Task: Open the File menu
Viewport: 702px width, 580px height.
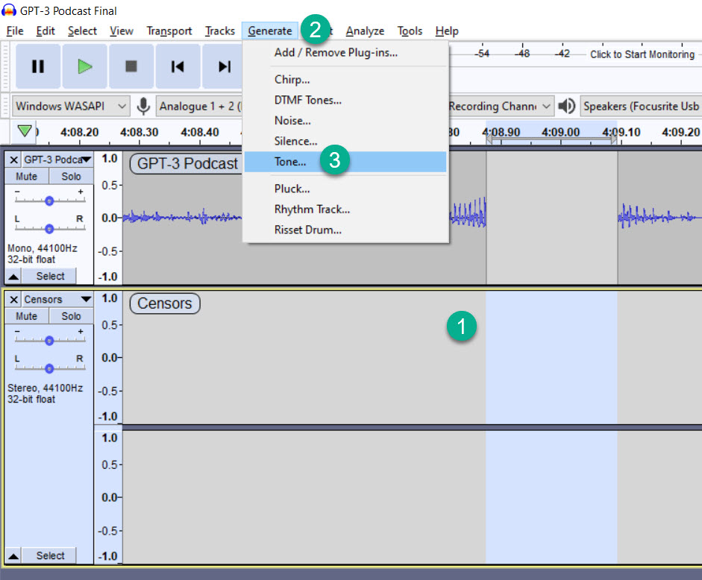Action: click(15, 31)
